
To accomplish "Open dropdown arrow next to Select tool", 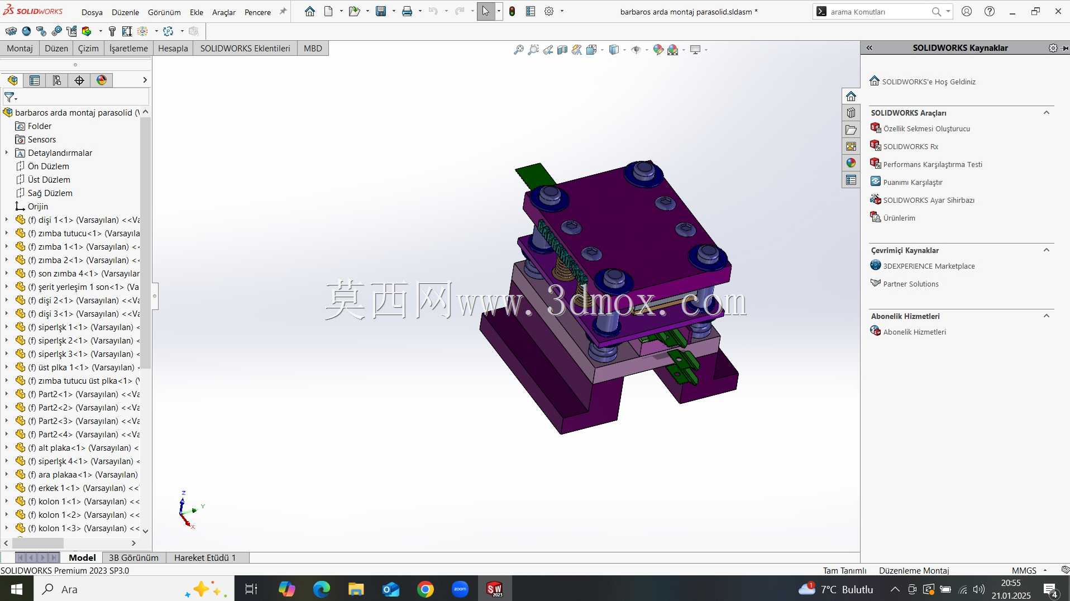I will [499, 11].
